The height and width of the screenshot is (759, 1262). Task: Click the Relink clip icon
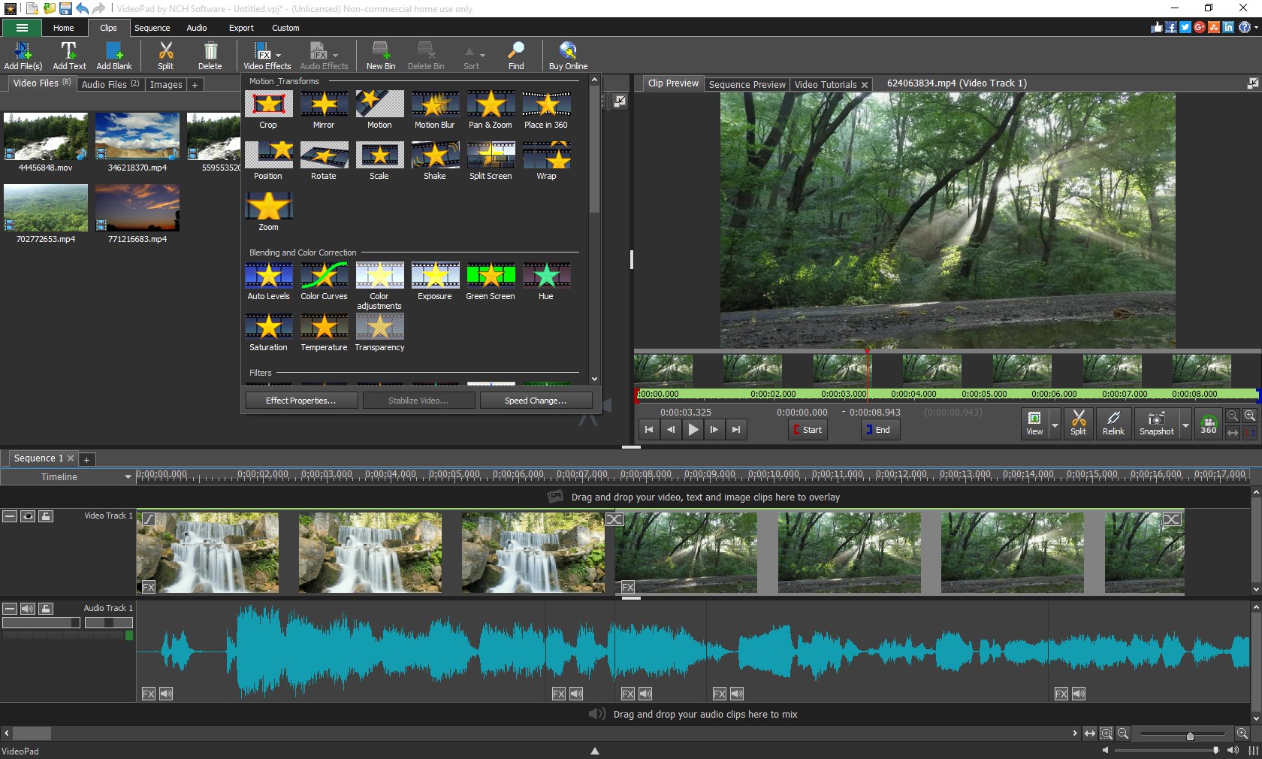point(1113,423)
